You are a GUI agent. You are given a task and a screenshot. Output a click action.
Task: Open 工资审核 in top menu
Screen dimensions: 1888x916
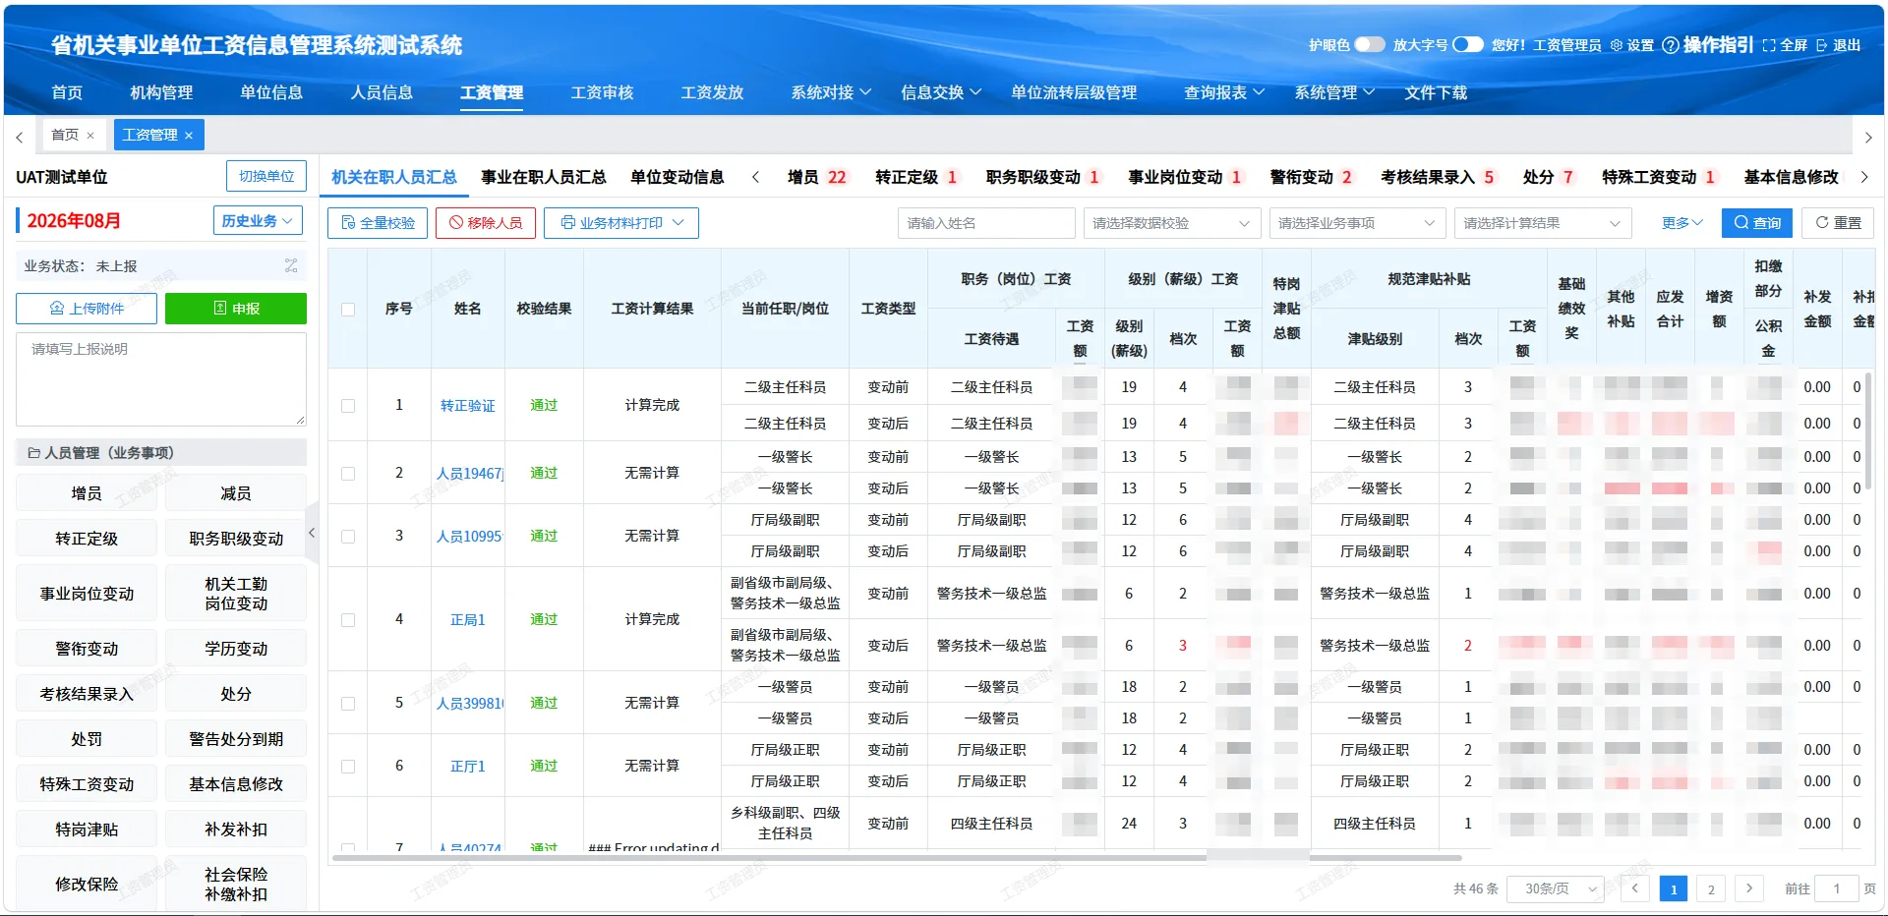tap(602, 92)
